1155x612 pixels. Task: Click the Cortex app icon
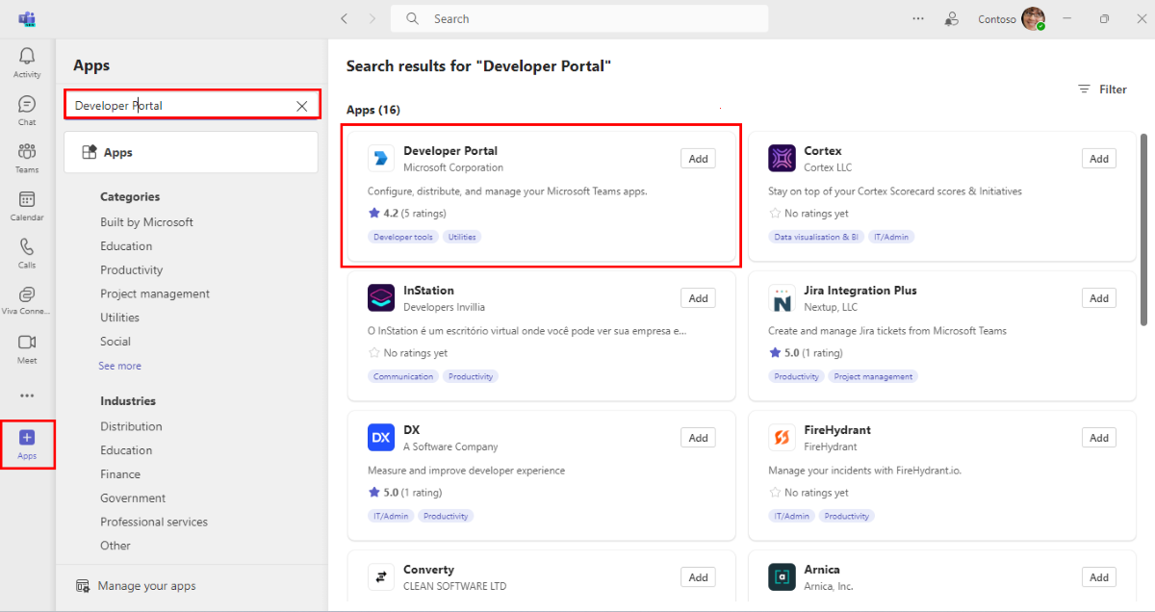(x=782, y=159)
